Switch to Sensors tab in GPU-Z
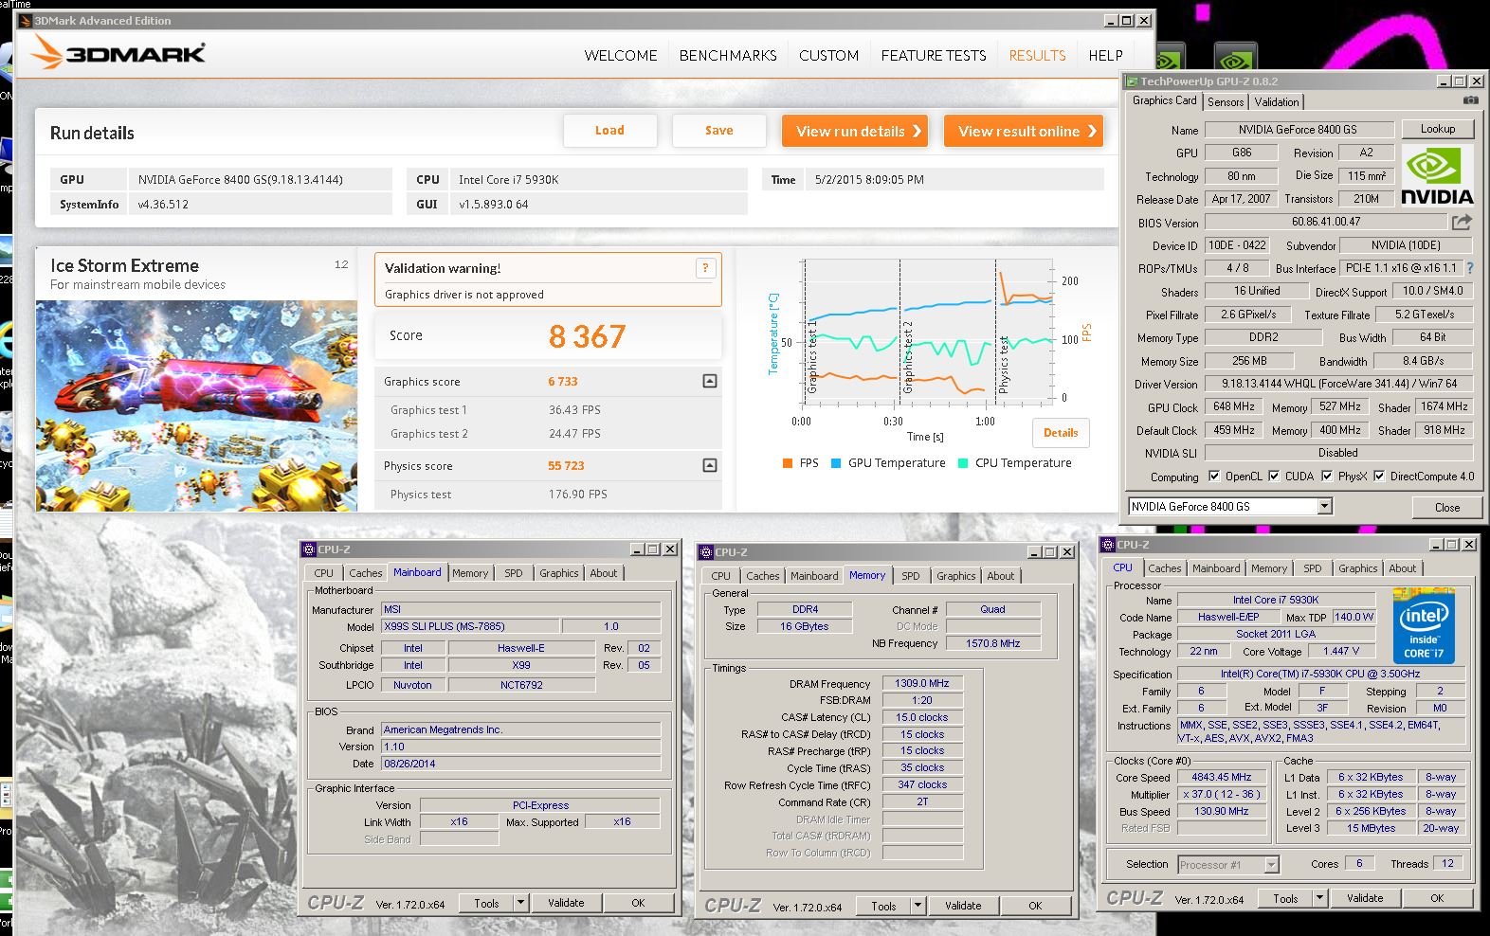Image resolution: width=1490 pixels, height=936 pixels. [1226, 101]
